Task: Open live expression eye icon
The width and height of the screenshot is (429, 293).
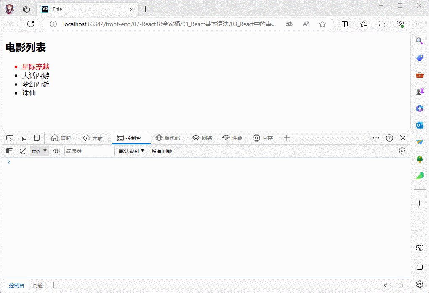Action: (x=56, y=151)
